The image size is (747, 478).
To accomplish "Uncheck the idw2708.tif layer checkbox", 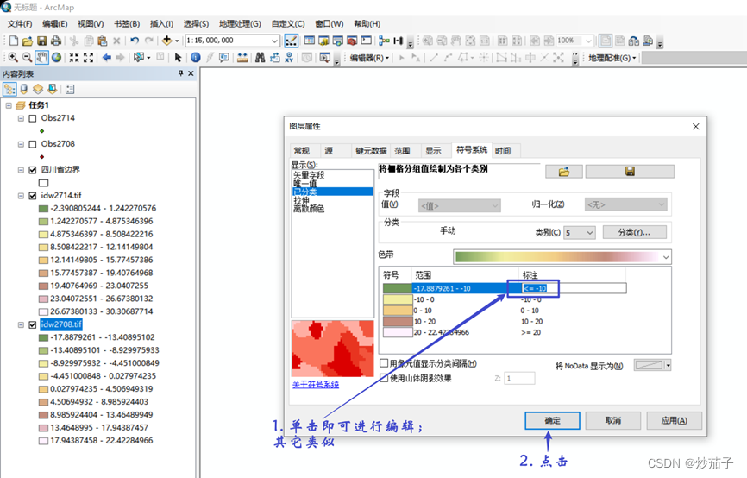I will [33, 324].
